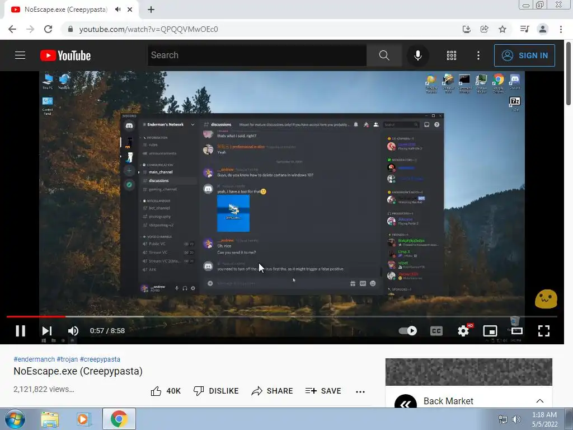Open the YouTube guide hamburger menu

(20, 55)
